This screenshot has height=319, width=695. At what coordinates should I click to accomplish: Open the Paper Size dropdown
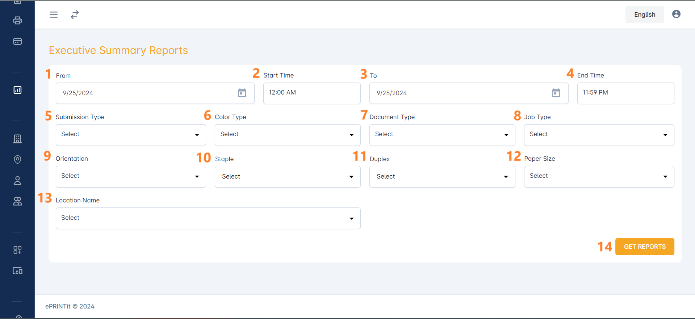[x=599, y=176]
